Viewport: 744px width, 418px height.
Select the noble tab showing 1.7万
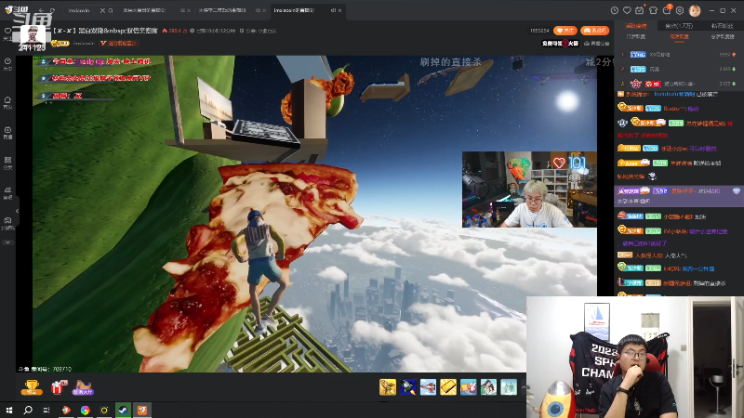click(x=679, y=26)
